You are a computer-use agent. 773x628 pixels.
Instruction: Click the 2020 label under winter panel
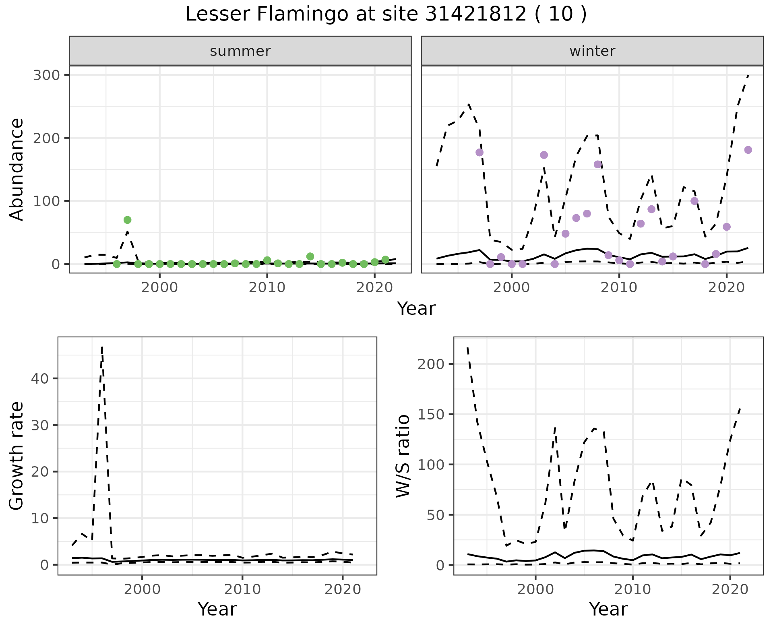(726, 288)
